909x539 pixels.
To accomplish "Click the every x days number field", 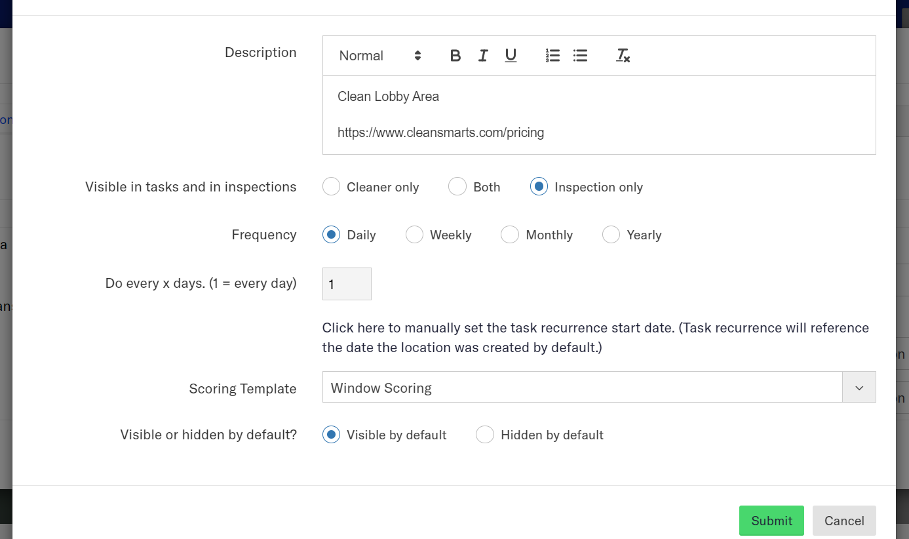I will (x=347, y=284).
